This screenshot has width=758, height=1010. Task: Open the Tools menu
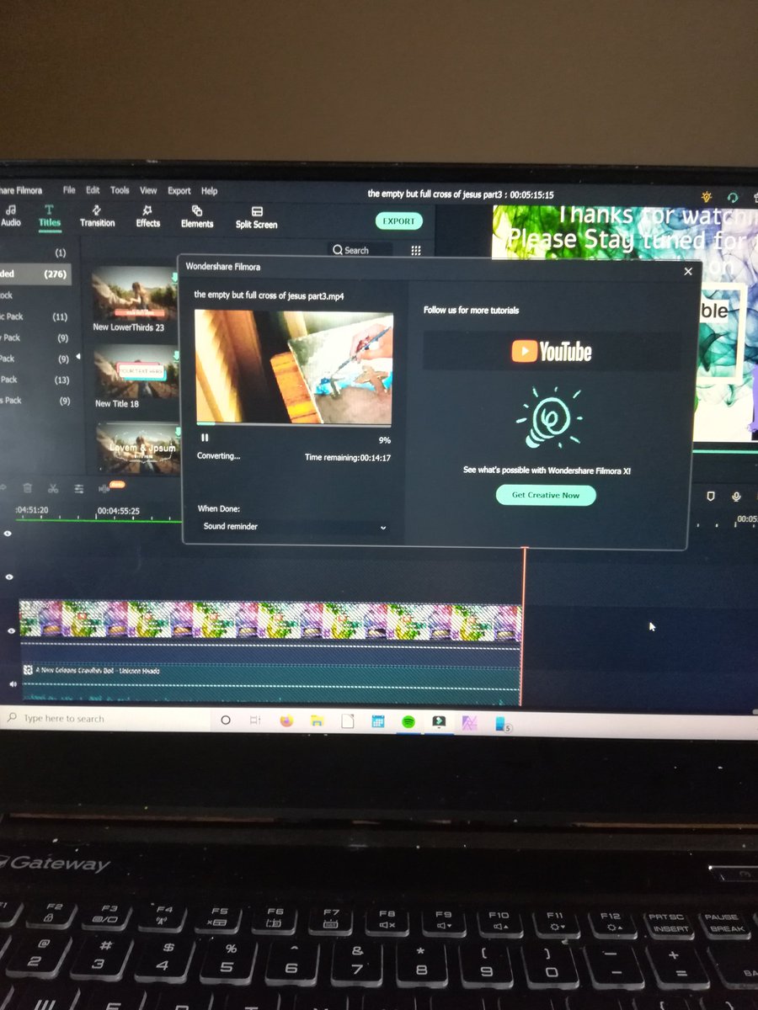(x=120, y=190)
